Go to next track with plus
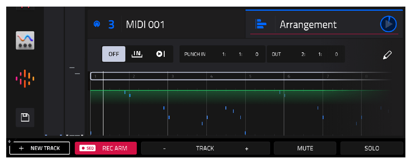This screenshot has height=164, width=412. (247, 149)
